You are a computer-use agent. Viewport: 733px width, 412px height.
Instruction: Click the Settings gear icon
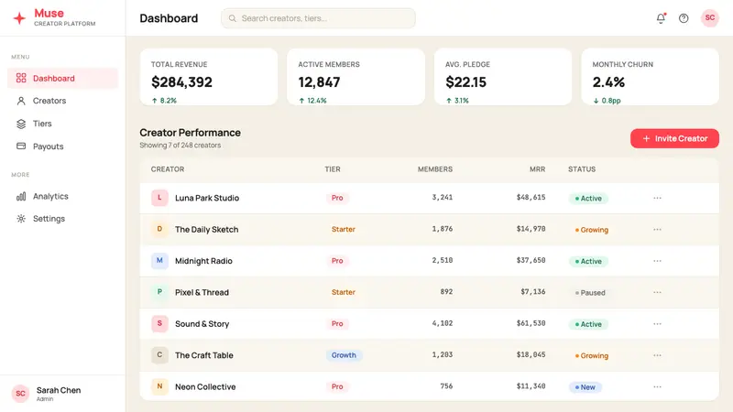(x=21, y=219)
